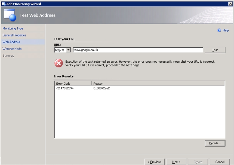Click the red error X icon
The image size is (234, 165).
[59, 63]
